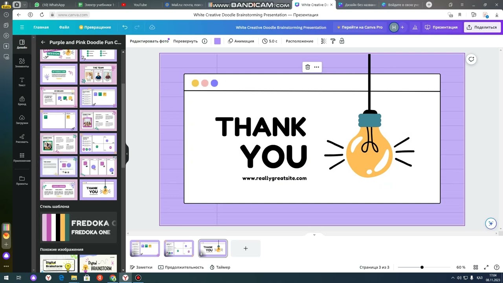Screen dimensions: 503x283
Task: Open the Elements sidebar panel
Action: point(22,63)
